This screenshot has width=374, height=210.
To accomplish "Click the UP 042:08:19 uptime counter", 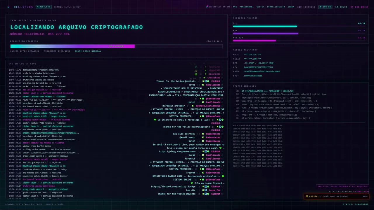I will click(359, 7).
